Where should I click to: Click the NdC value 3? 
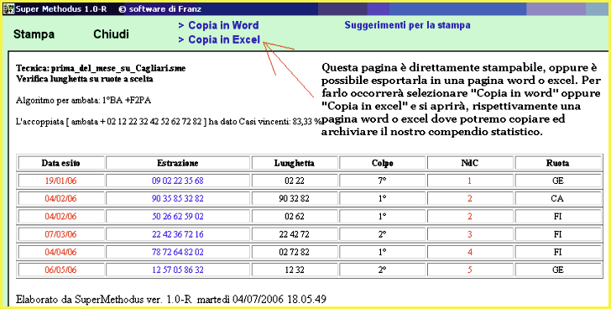(470, 234)
